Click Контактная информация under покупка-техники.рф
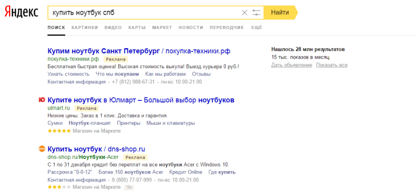417x195 pixels. [76, 82]
